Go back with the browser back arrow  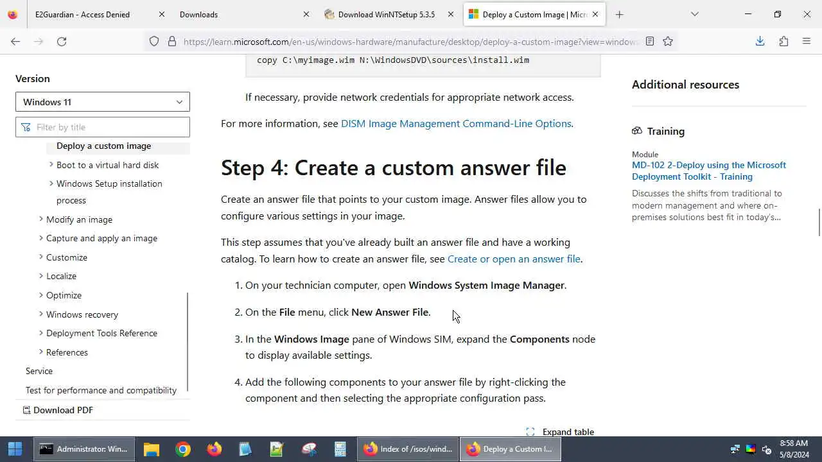pyautogui.click(x=15, y=41)
